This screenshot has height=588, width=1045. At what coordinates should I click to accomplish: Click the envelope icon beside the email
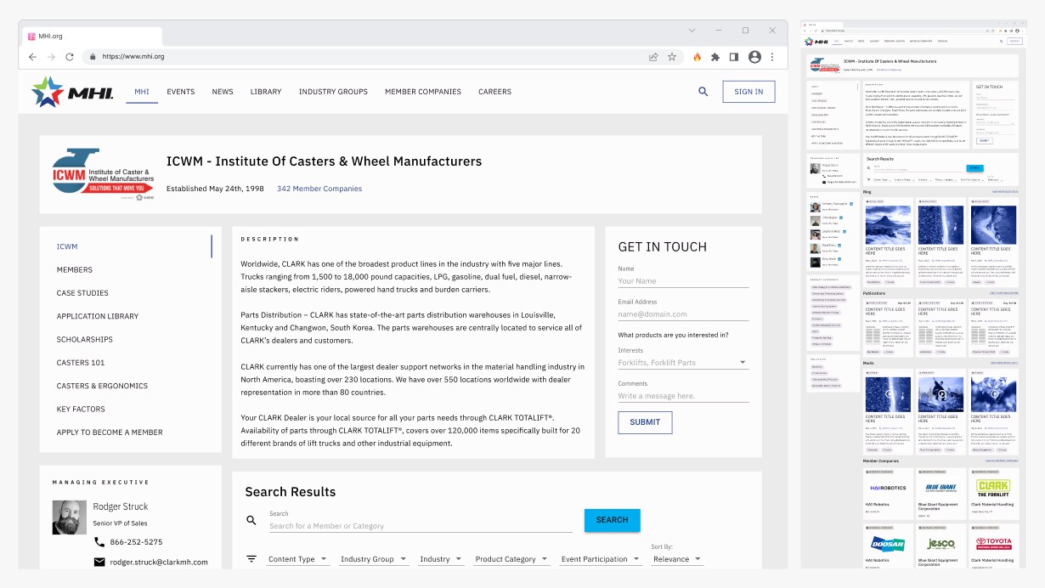99,562
